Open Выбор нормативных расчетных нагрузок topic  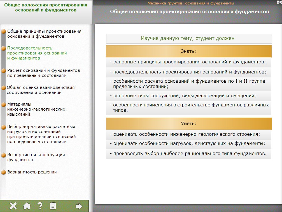[41, 134]
